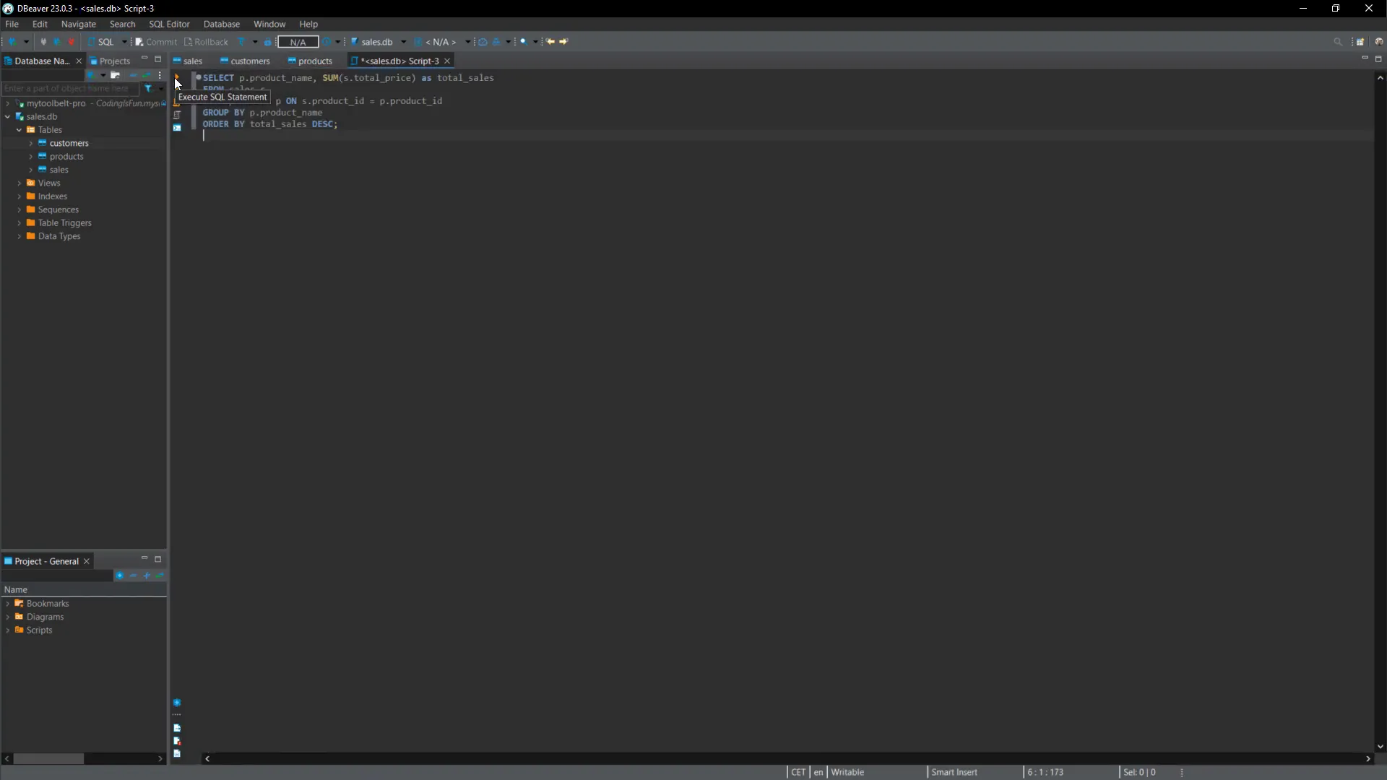1387x780 pixels.
Task: Expand the Views node under sales.db
Action: click(x=20, y=183)
